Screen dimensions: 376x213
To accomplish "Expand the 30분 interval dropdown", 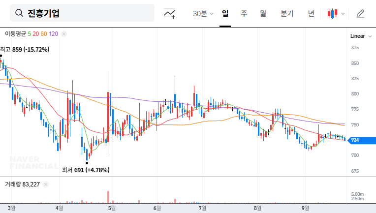I will click(x=203, y=14).
